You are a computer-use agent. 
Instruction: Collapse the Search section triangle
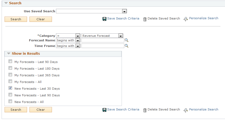click(x=6, y=3)
